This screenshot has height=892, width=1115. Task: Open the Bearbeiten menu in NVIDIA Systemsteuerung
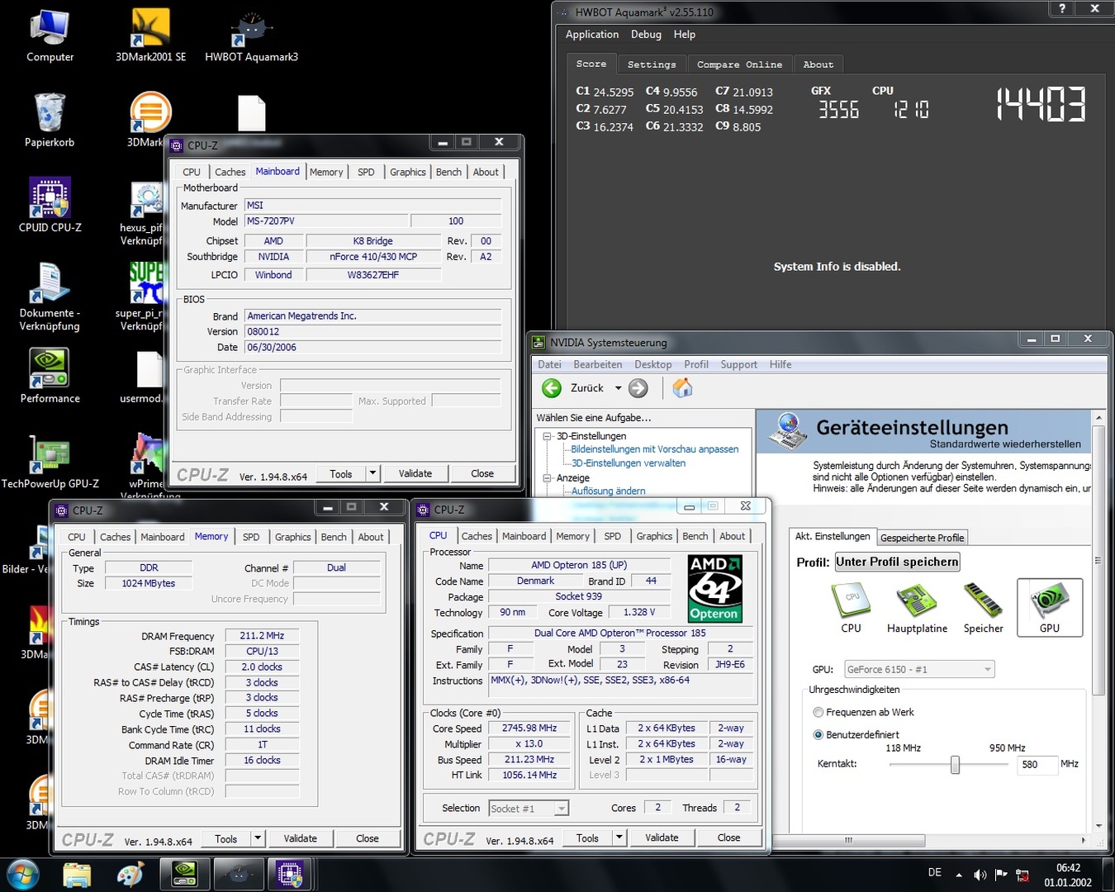pos(598,364)
